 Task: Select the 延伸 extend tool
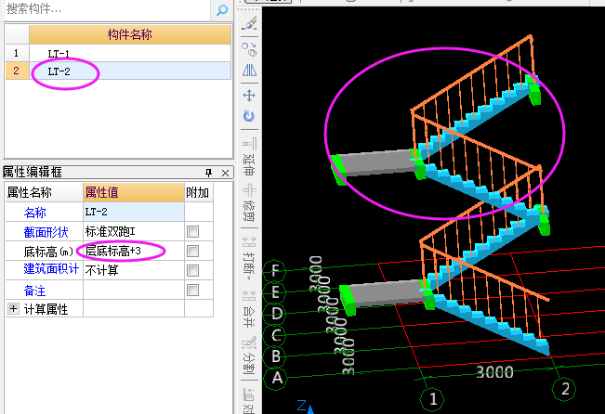[249, 157]
